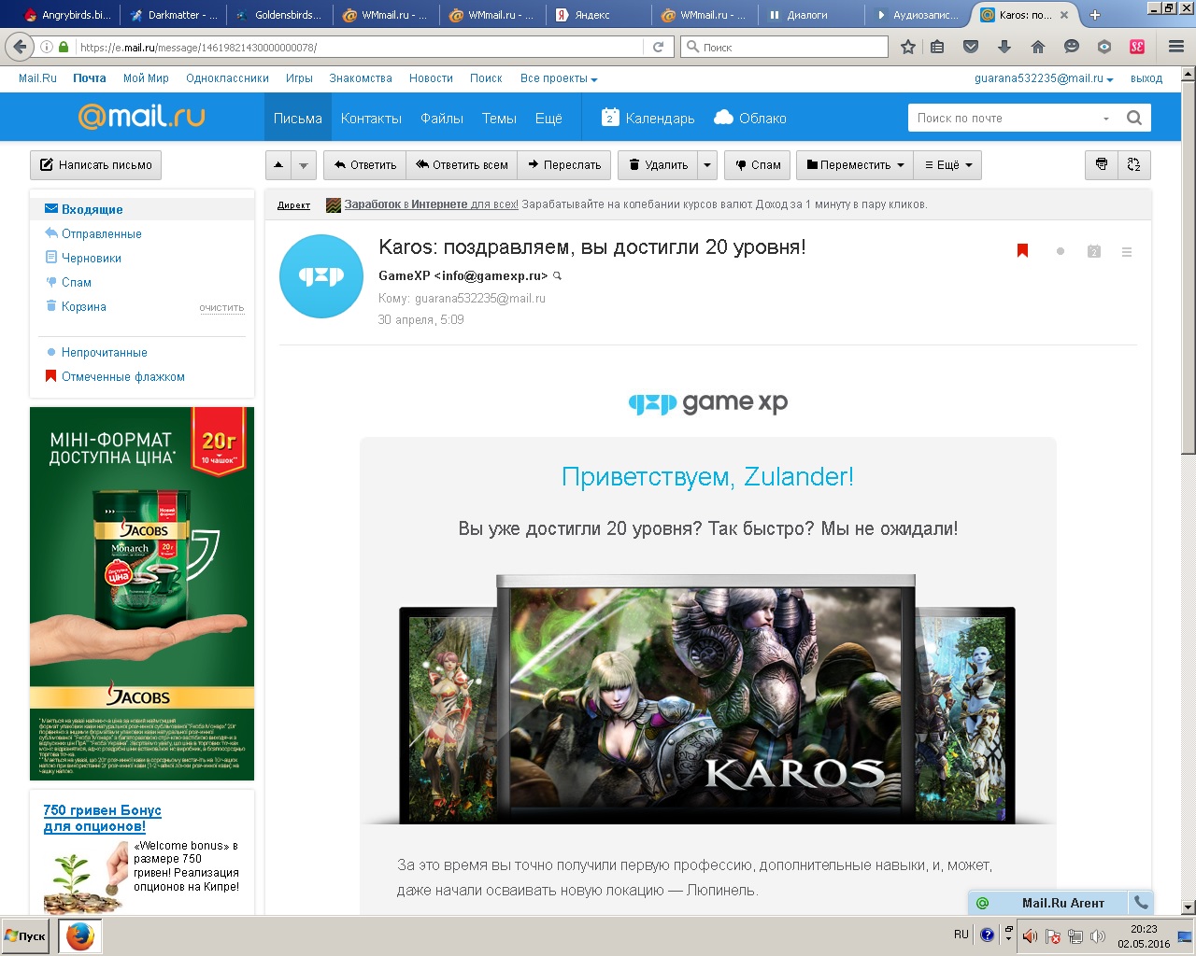Reload the page with the refresh icon
Viewport: 1196px width, 956px height.
pyautogui.click(x=658, y=47)
